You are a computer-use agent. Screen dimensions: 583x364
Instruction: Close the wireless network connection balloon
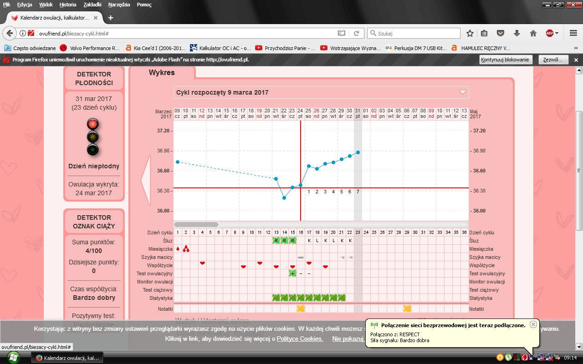533,324
